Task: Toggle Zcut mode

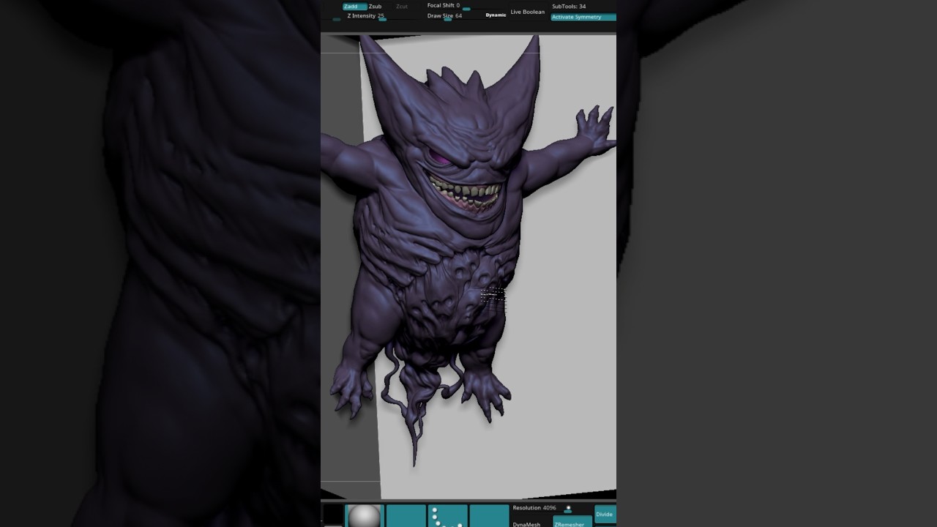Action: coord(401,7)
